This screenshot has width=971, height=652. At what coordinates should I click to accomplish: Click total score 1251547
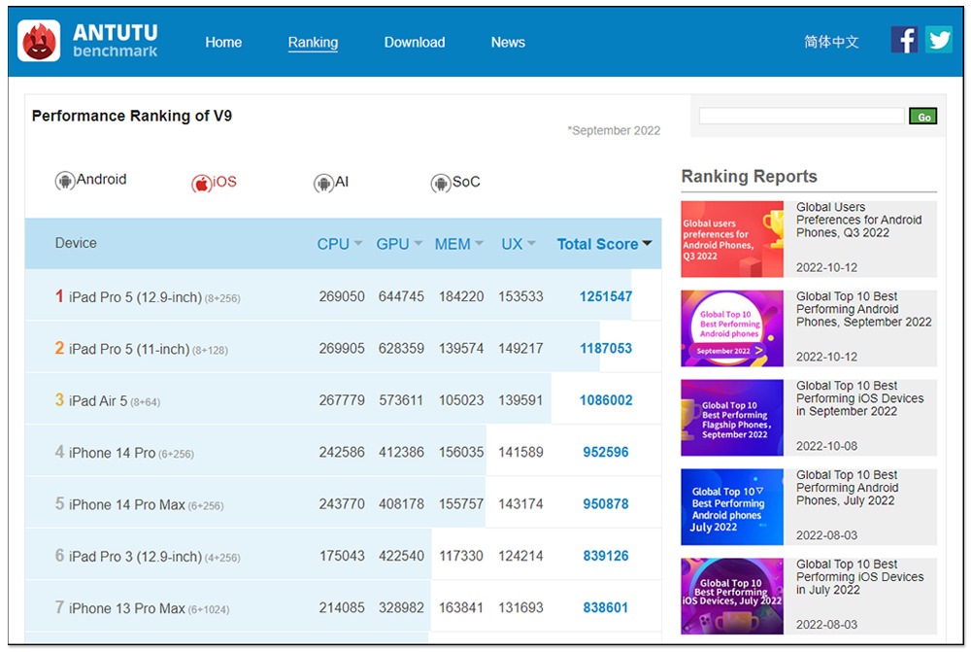click(x=606, y=297)
